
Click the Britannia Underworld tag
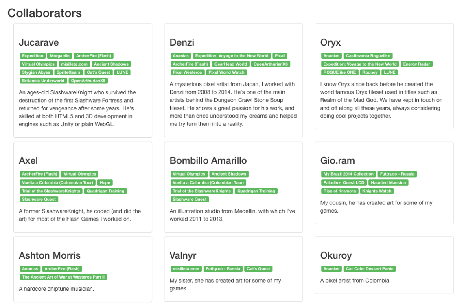tap(43, 81)
